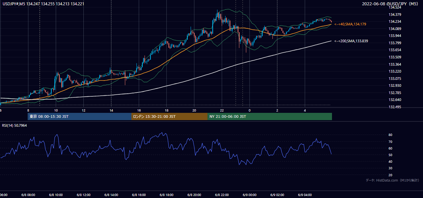Click price axis value 133.944
423x198 pixels.
(x=395, y=36)
